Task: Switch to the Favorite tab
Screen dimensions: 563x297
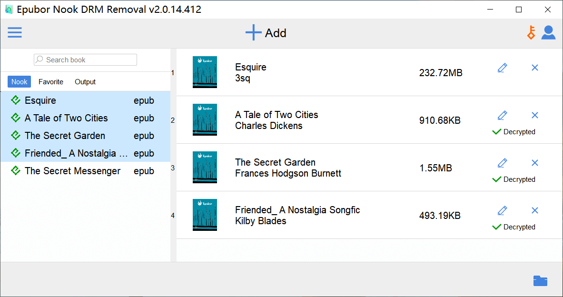Action: point(51,81)
